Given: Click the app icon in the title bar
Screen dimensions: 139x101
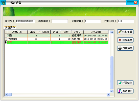Looking at the screenshot, I should (x=4, y=3).
